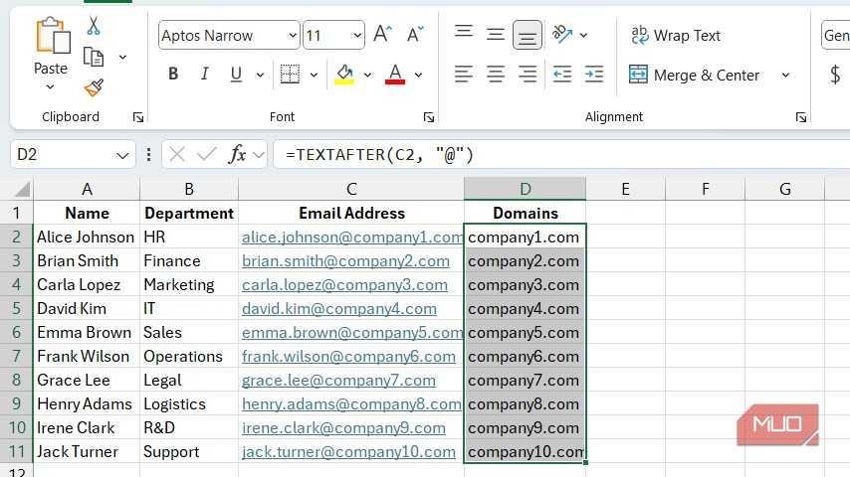Viewport: 850px width, 477px height.
Task: Open david.kim@company4.com email link
Action: [x=338, y=309]
